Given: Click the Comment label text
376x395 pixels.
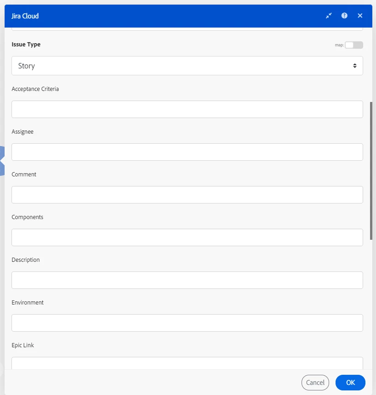Looking at the screenshot, I should point(24,175).
